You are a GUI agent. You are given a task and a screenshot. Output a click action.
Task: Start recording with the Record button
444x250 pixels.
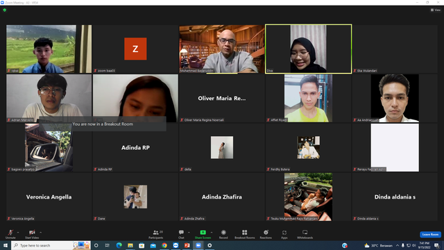(x=223, y=234)
